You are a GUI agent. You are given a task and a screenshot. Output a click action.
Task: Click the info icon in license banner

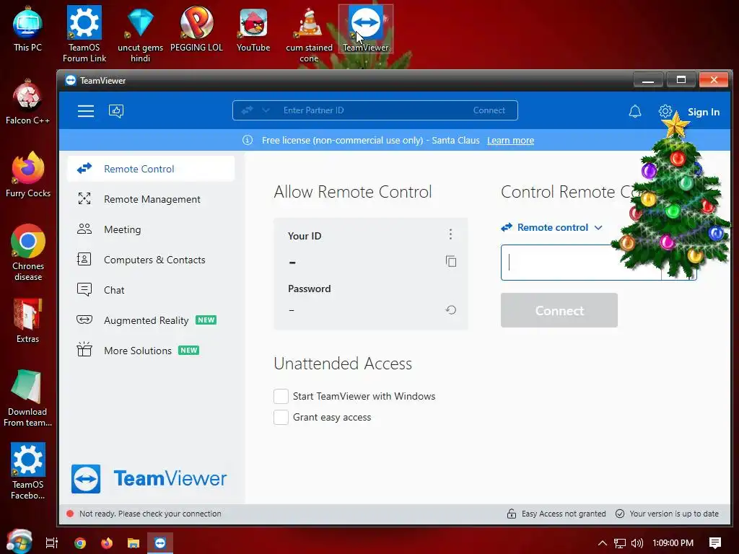(x=248, y=141)
